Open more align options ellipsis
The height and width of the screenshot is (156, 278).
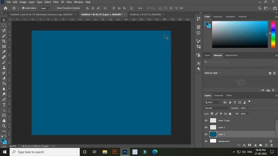[140, 8]
